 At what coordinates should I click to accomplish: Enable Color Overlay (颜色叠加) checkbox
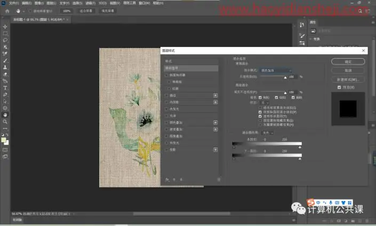[x=166, y=123]
